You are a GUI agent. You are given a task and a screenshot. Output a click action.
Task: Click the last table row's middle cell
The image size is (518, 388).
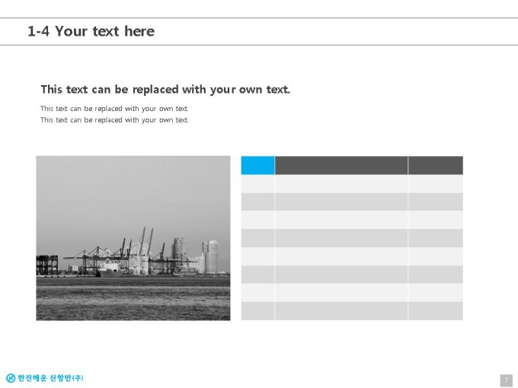tap(341, 311)
